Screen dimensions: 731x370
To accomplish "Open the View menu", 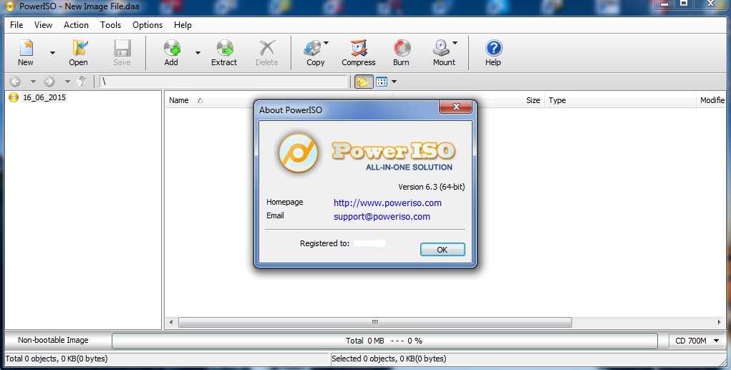I will [x=43, y=25].
